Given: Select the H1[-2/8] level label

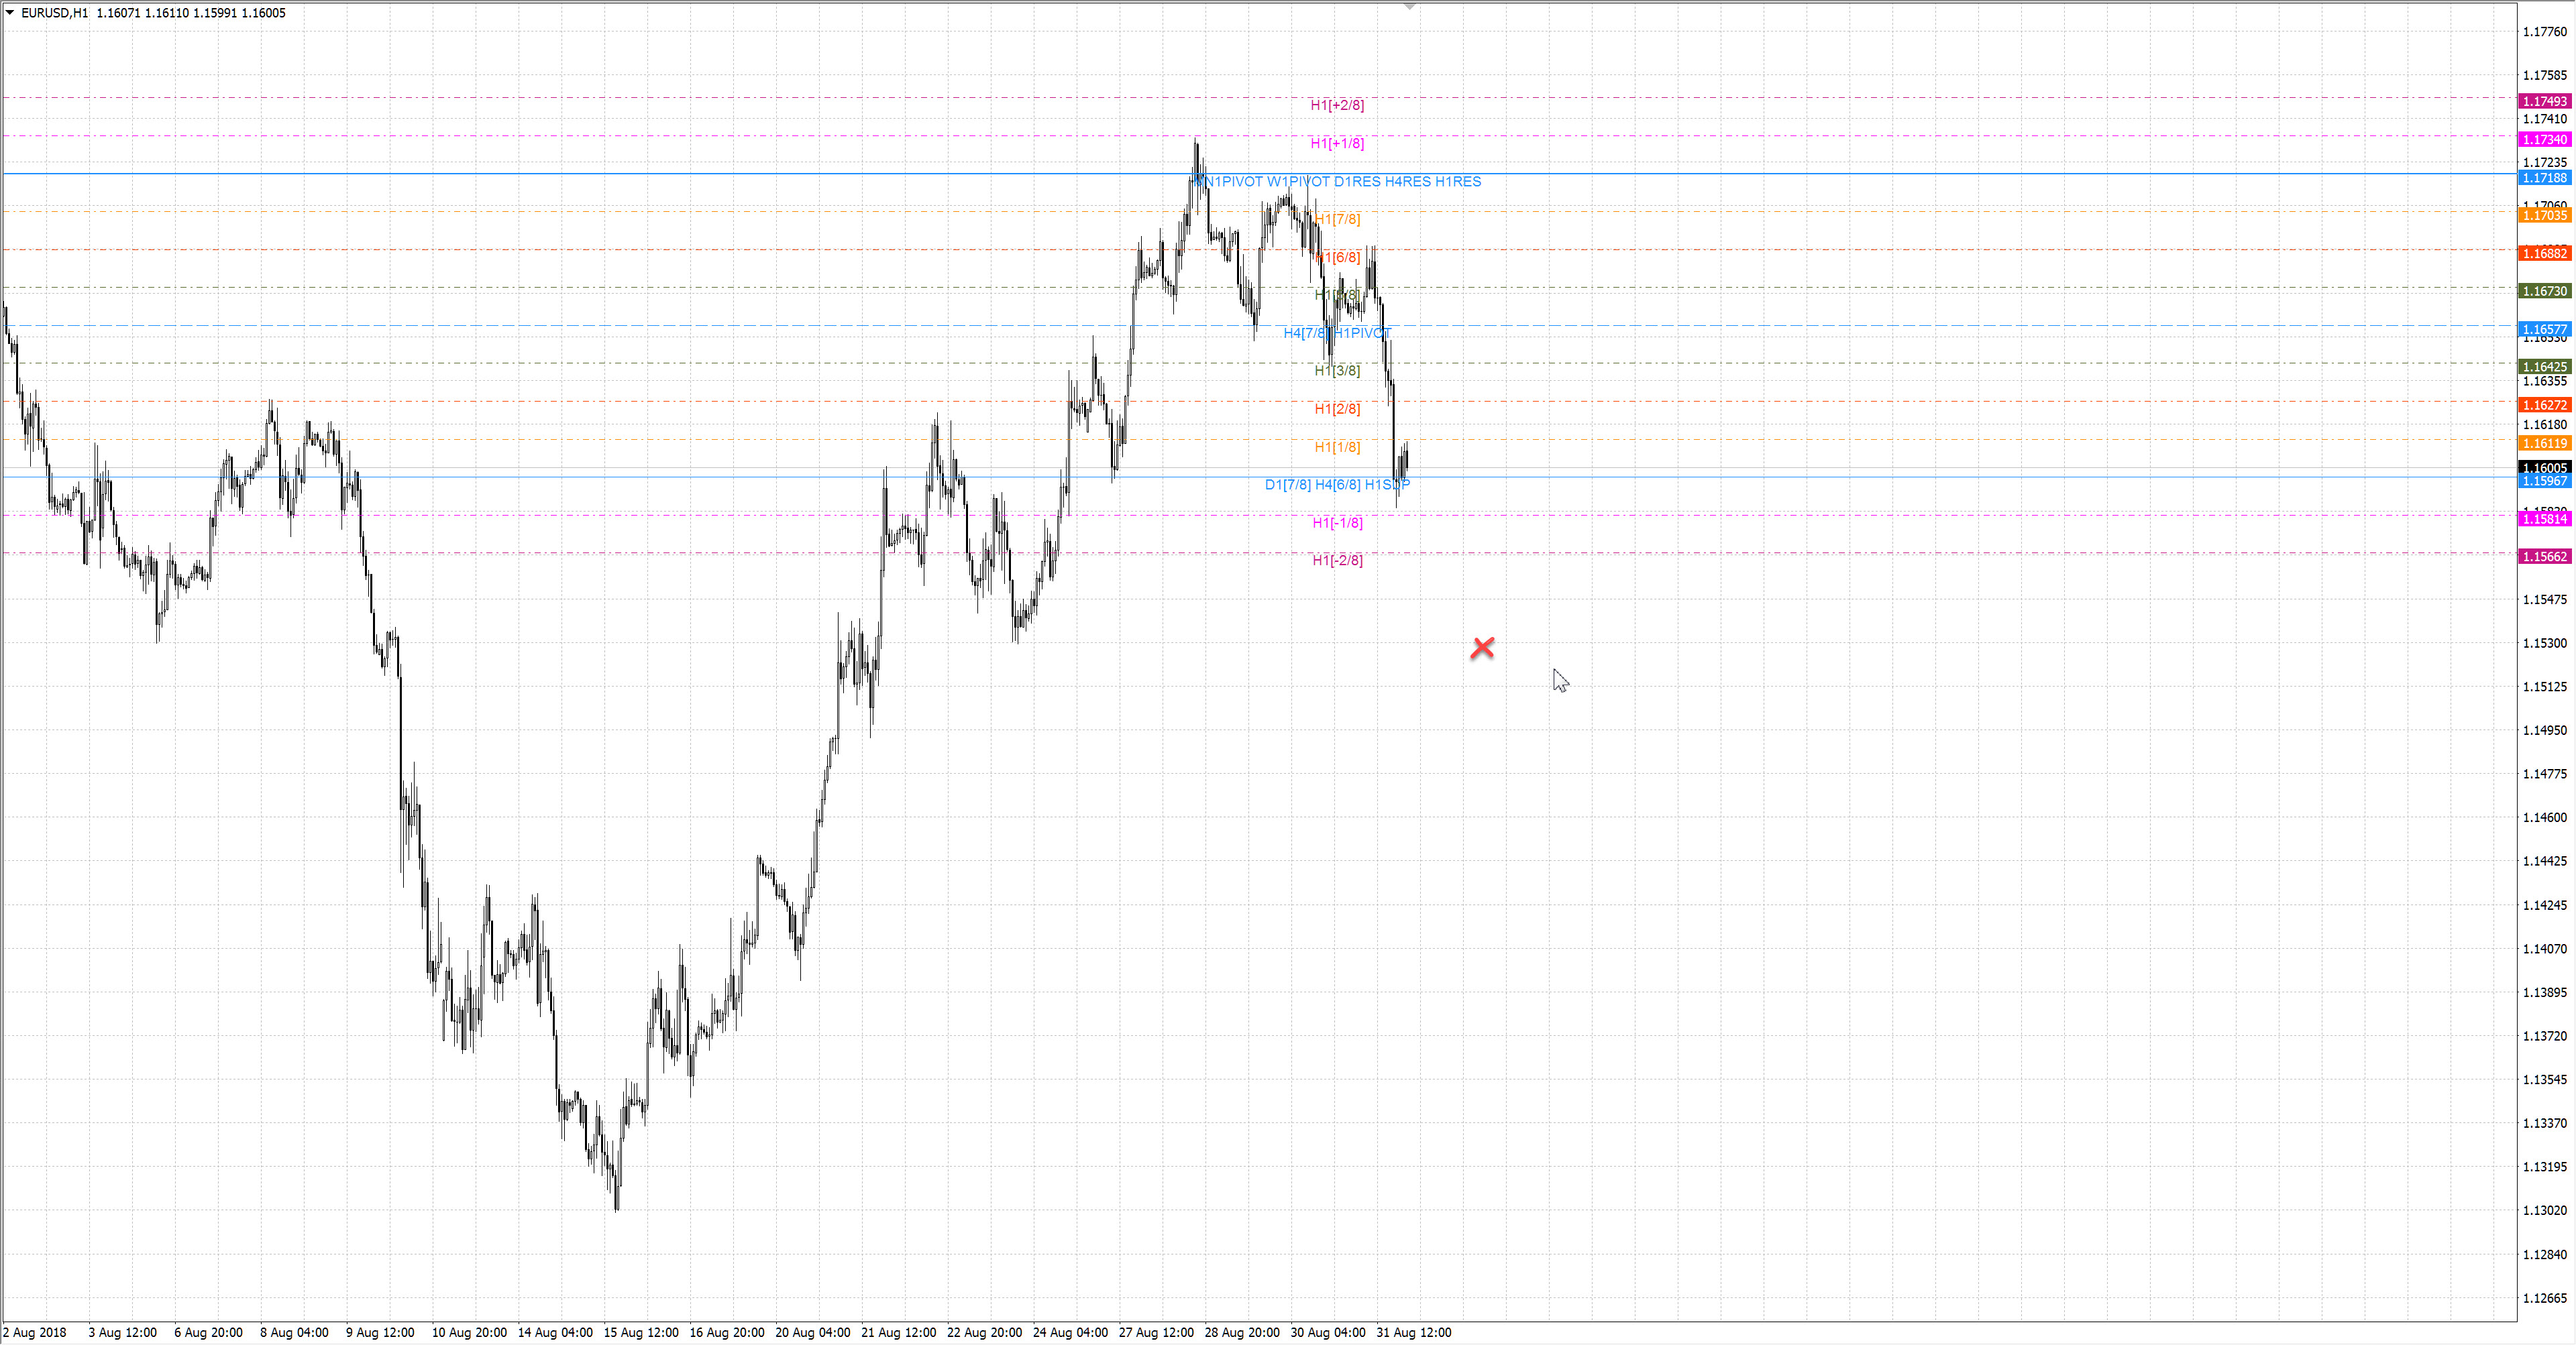Looking at the screenshot, I should [x=1337, y=561].
